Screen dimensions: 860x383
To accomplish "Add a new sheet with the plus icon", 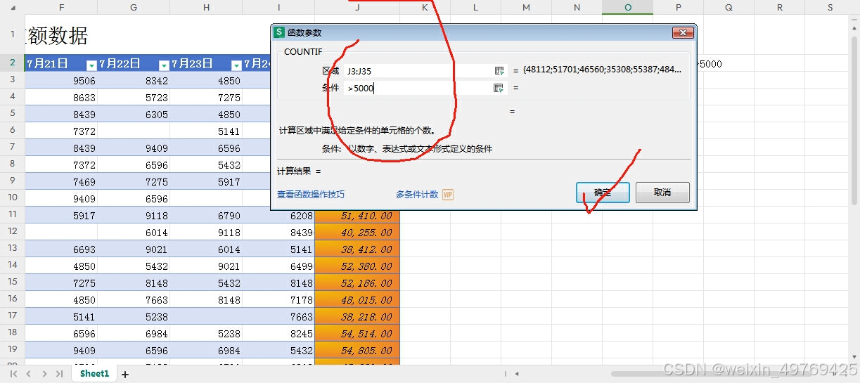I will [125, 375].
